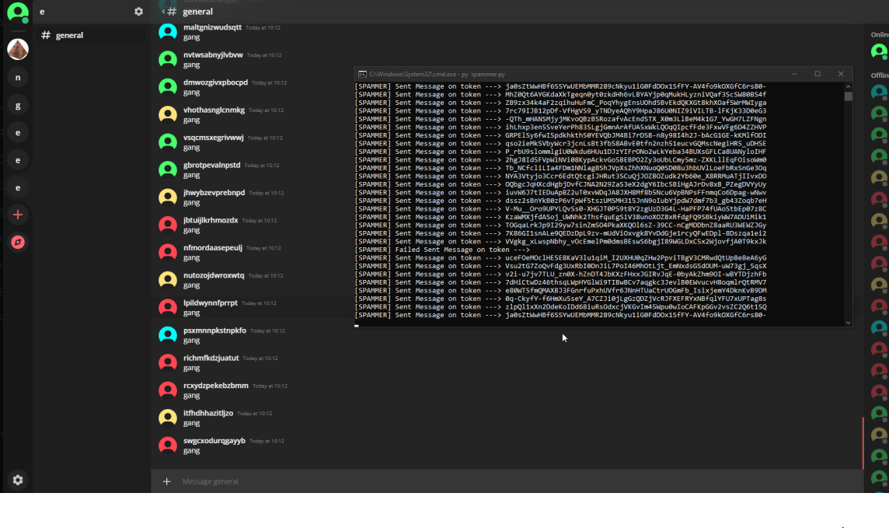
Task: Collapse the channel list with the header chevron
Action: click(x=163, y=12)
